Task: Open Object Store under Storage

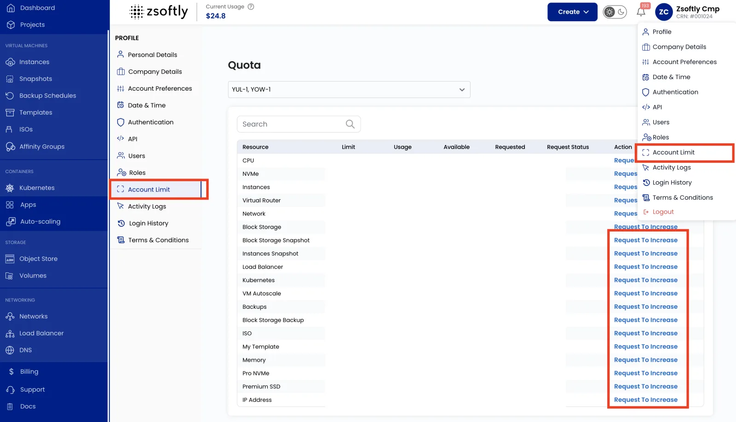Action: point(31,259)
